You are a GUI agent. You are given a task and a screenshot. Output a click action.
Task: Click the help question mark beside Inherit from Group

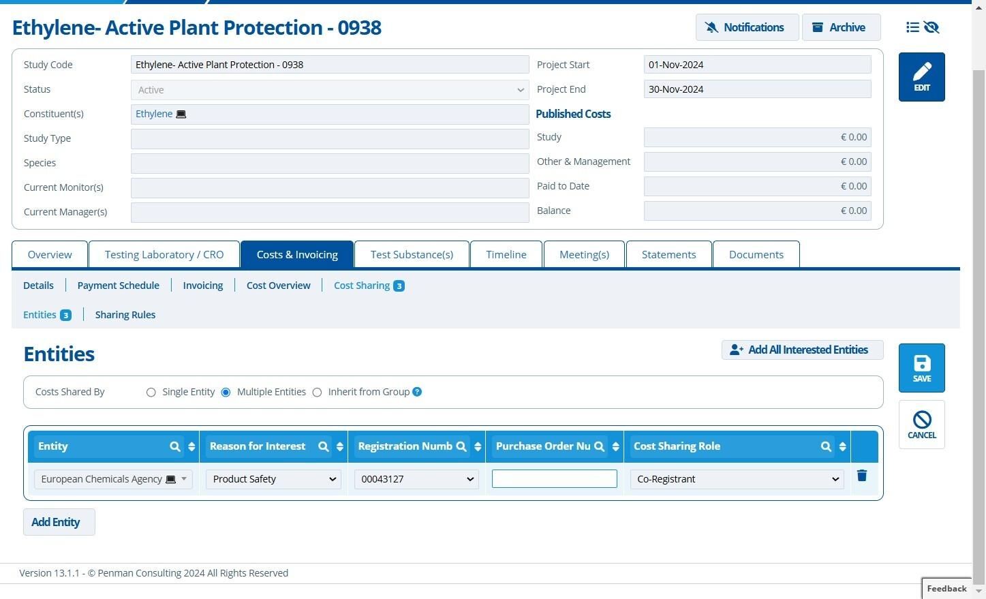pos(417,392)
